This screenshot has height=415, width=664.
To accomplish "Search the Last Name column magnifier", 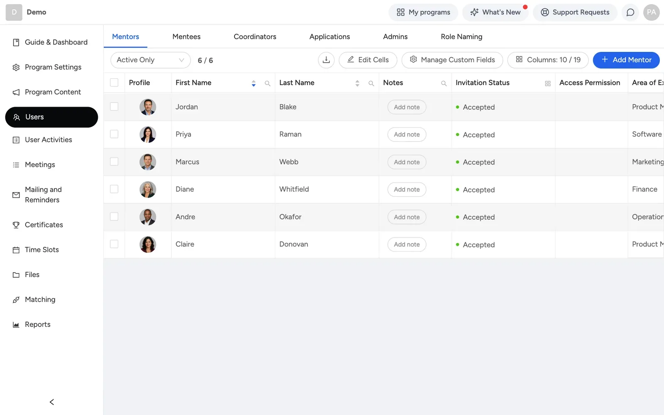I will (x=371, y=83).
